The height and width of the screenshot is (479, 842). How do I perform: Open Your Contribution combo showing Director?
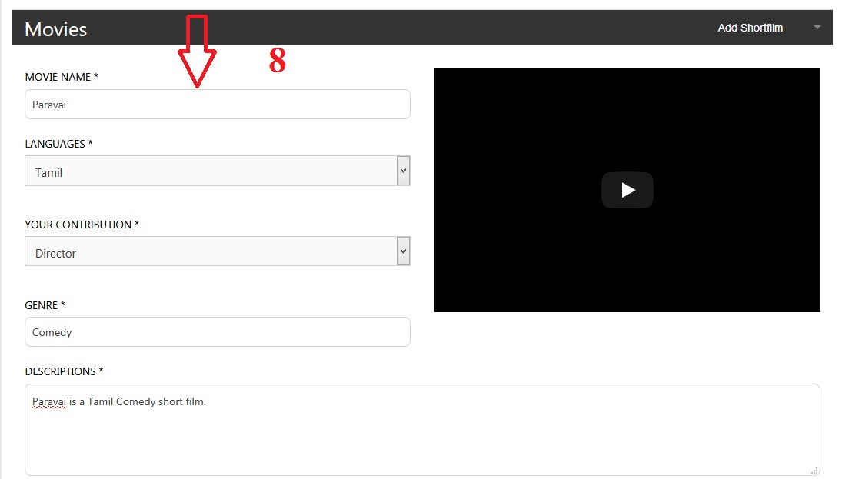click(218, 251)
